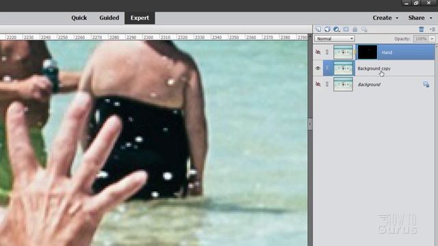This screenshot has height=246, width=438.
Task: Minimize the application window
Action: (x=406, y=3)
